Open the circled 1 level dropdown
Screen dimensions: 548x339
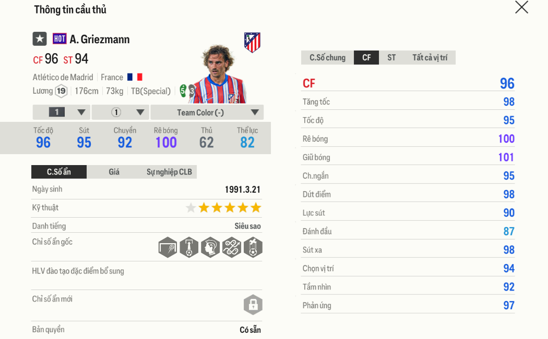click(121, 112)
